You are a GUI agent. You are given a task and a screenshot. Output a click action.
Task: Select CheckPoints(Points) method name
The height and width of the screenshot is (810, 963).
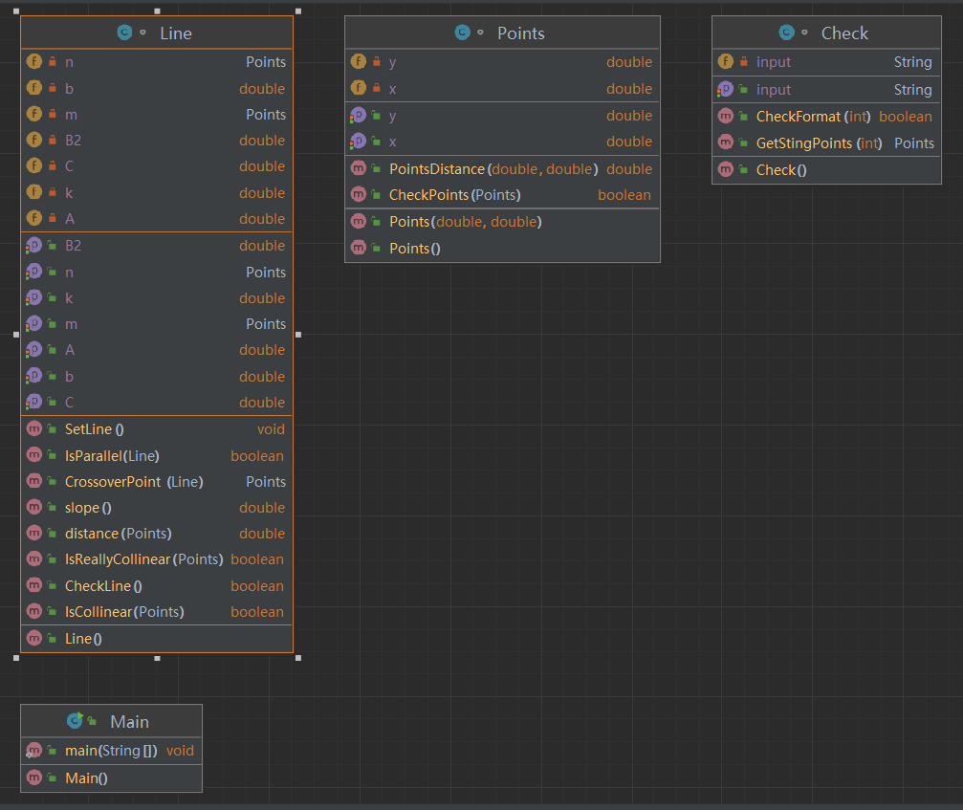coord(455,195)
